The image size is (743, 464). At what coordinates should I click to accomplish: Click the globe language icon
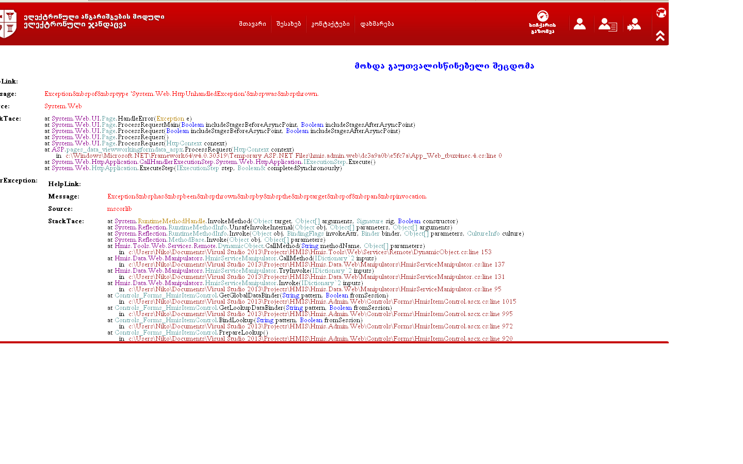click(x=661, y=13)
